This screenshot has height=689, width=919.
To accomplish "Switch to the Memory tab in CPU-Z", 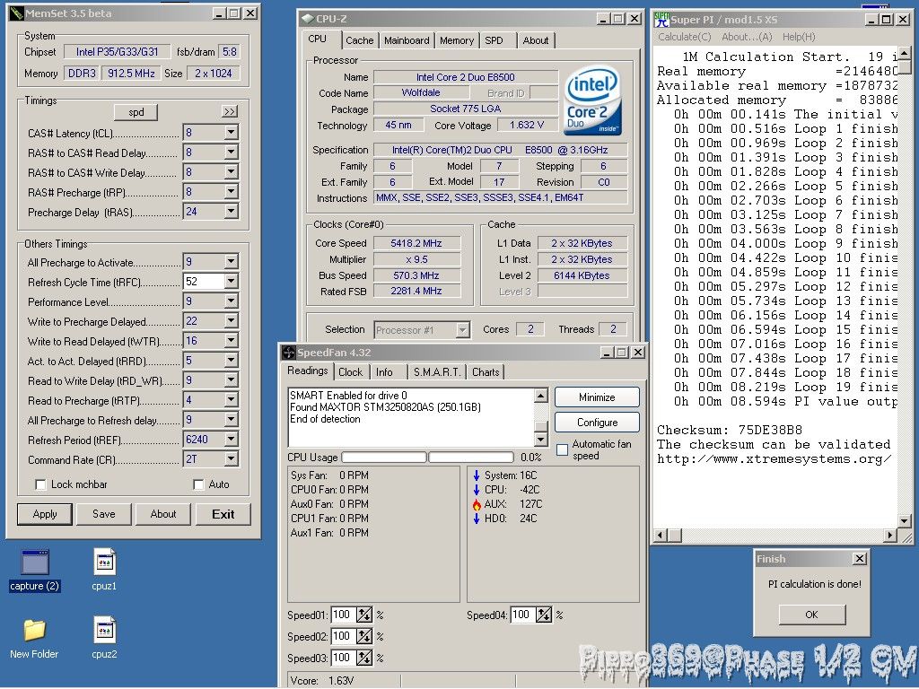I will click(457, 40).
